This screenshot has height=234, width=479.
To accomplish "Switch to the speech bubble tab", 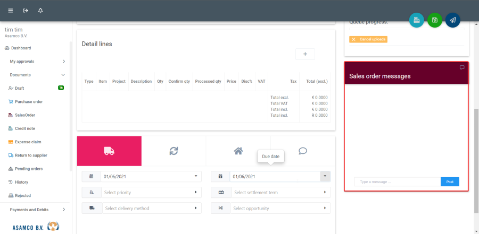I will point(303,151).
